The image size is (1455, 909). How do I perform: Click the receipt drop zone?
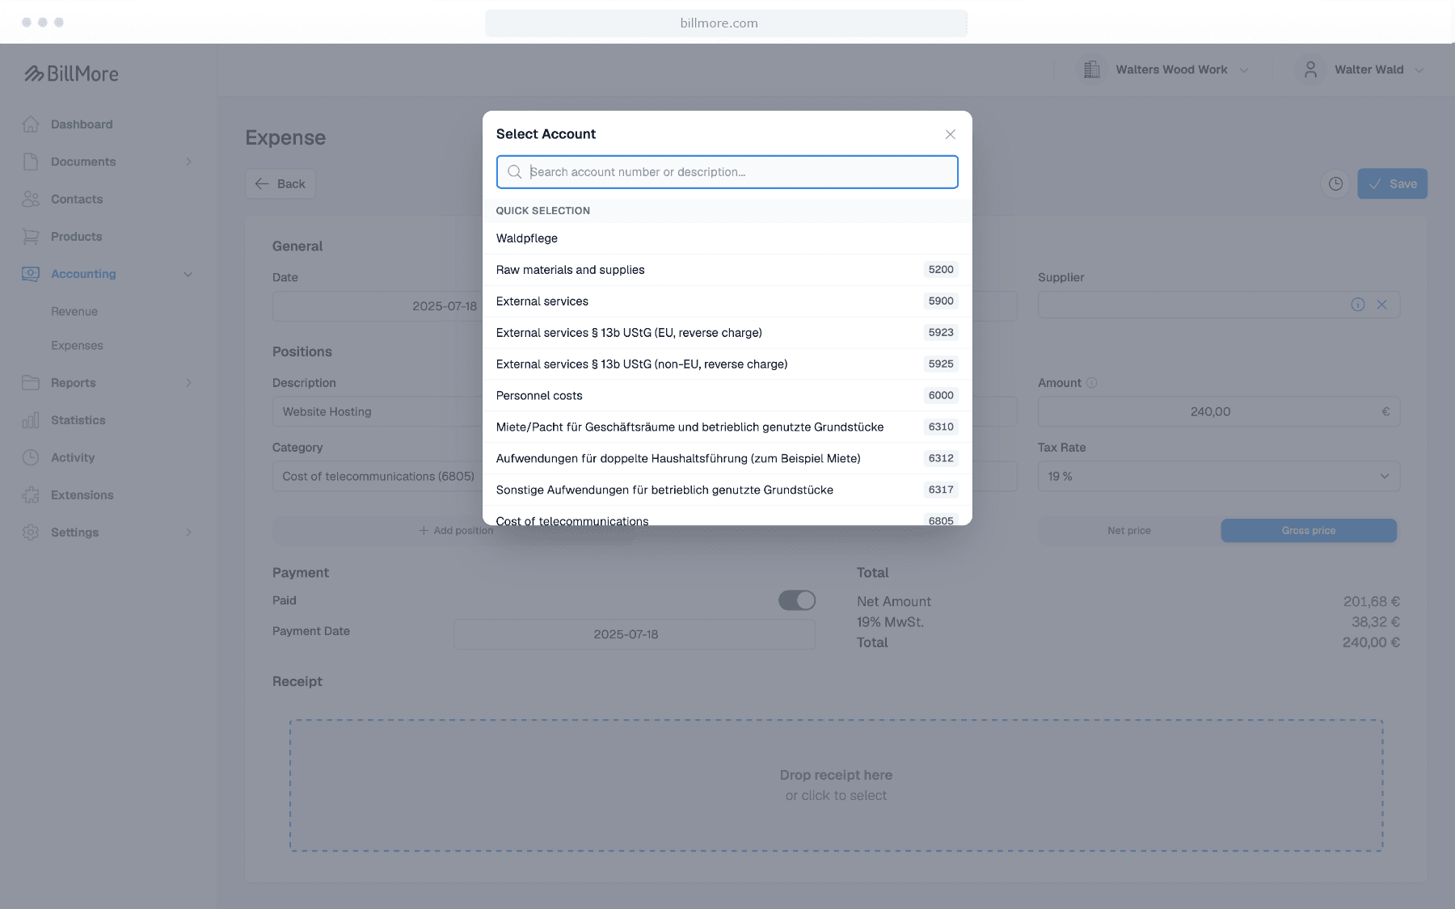(836, 785)
